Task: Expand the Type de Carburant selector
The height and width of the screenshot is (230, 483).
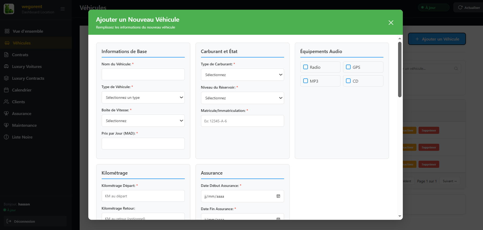Action: point(242,75)
